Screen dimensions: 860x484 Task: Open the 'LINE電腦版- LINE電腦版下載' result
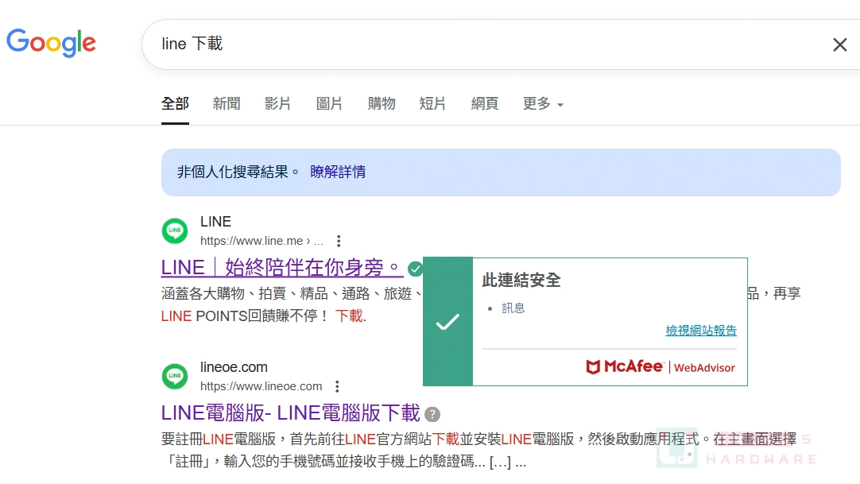(x=291, y=413)
